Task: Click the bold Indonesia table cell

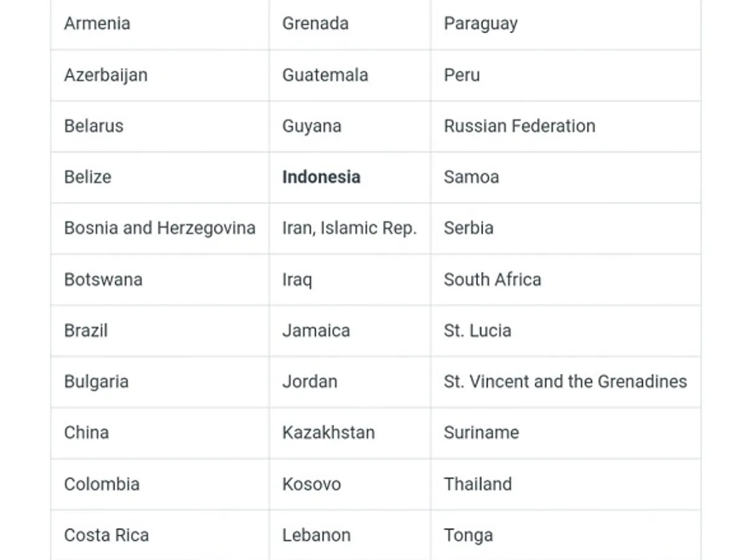Action: pyautogui.click(x=321, y=177)
